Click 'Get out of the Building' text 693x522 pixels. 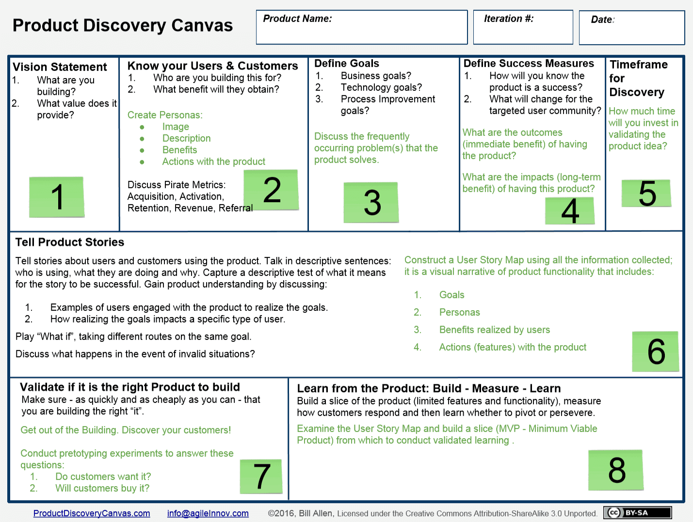point(126,430)
